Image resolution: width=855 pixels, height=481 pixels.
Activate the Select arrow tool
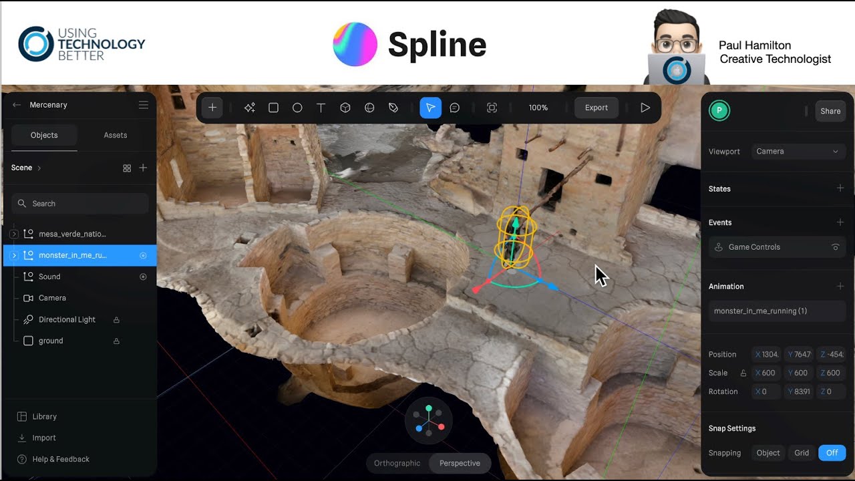point(431,108)
